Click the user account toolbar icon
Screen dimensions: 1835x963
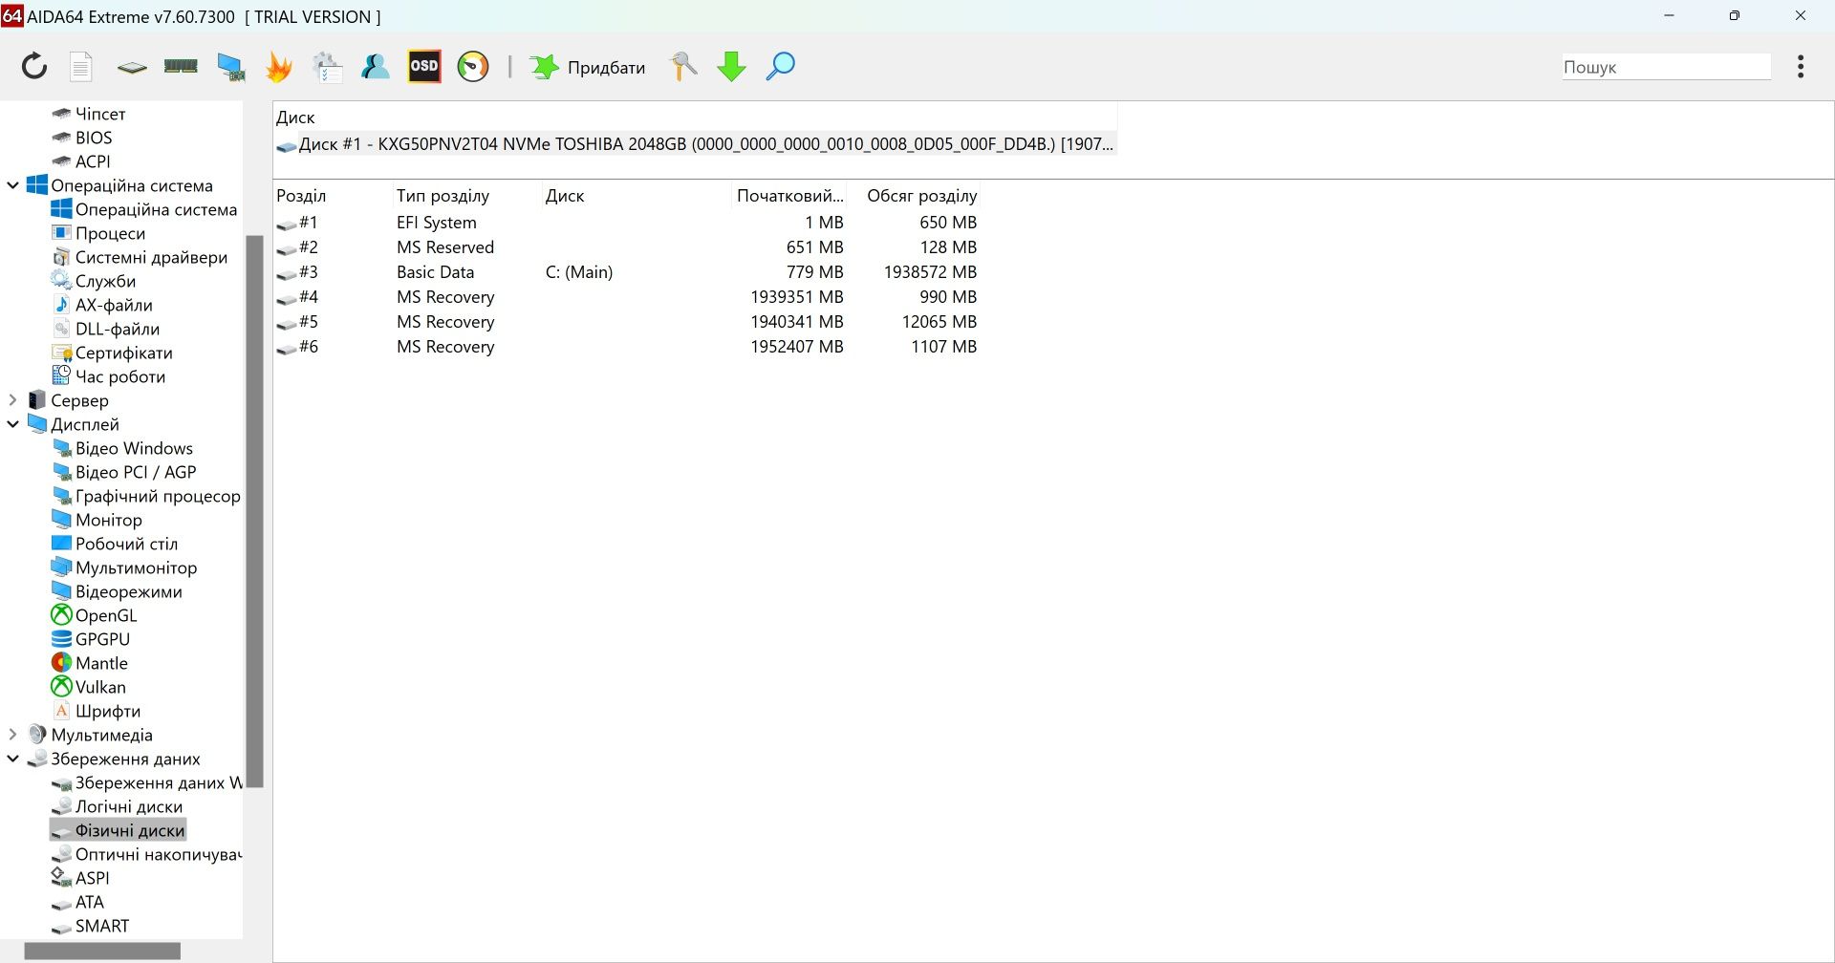[375, 67]
